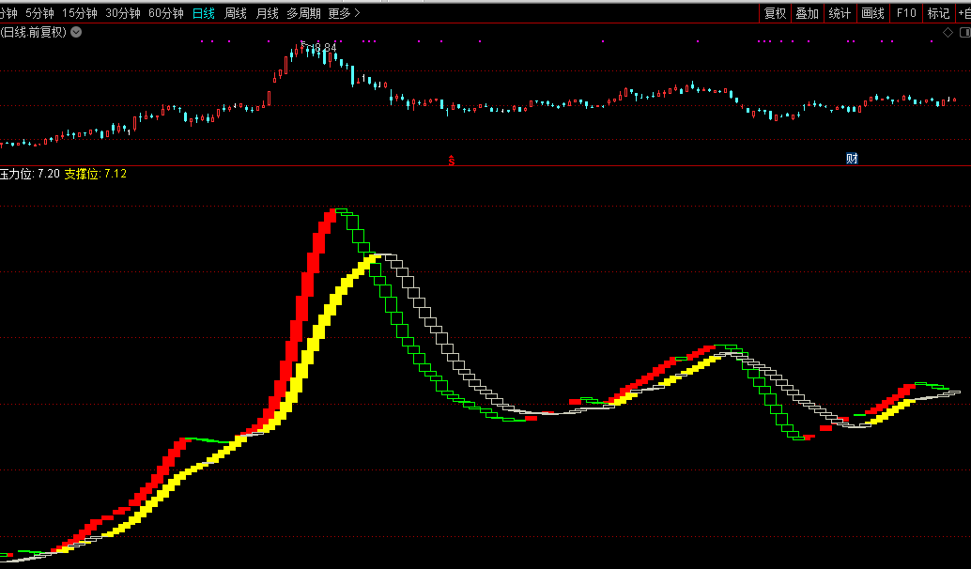971x569 pixels.
Task: Click the diamond icon above the chart
Action: point(948,32)
